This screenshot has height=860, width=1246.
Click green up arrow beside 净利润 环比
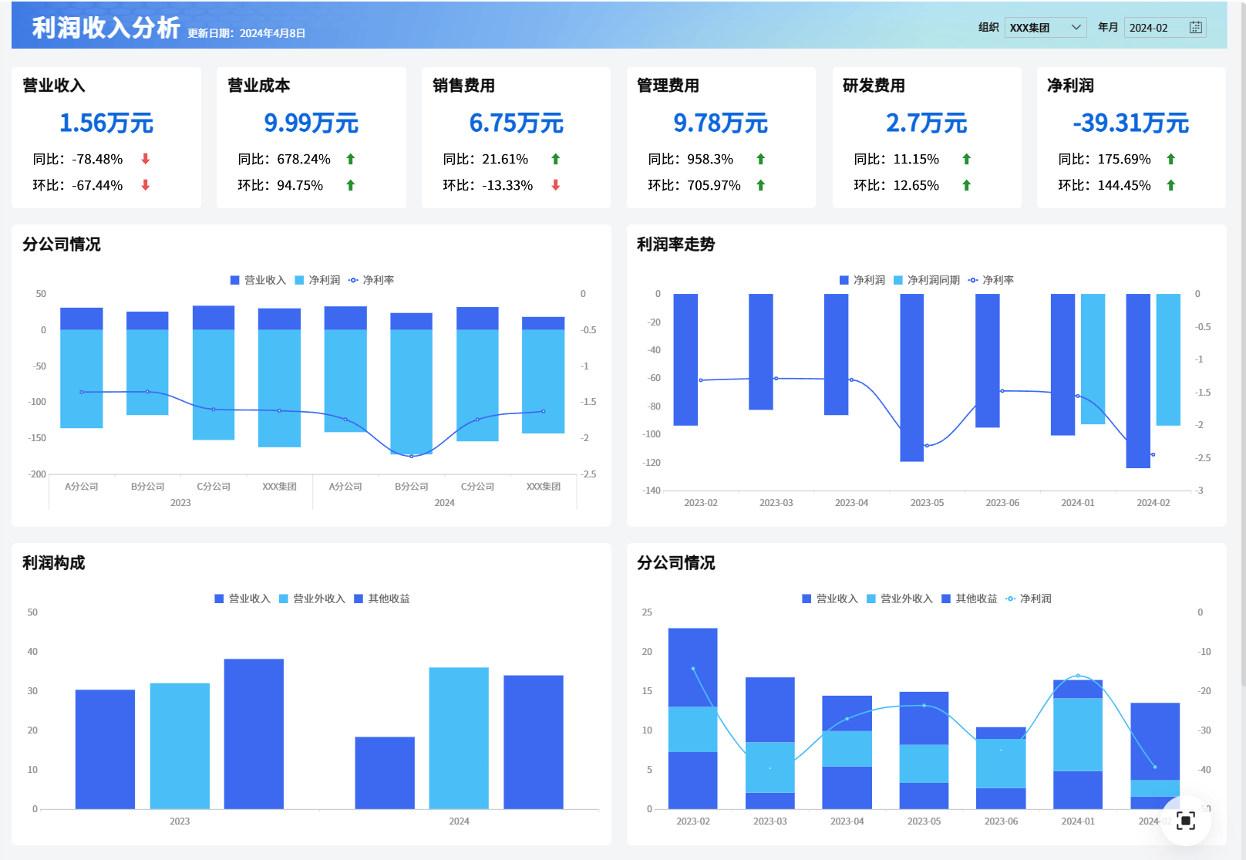pos(1170,185)
